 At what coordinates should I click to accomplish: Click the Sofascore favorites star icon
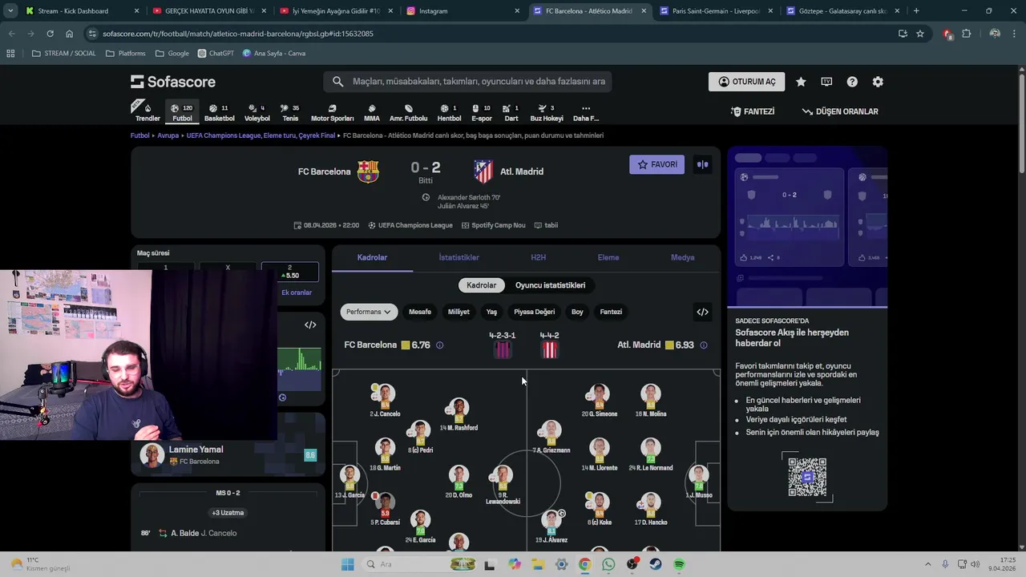click(801, 82)
